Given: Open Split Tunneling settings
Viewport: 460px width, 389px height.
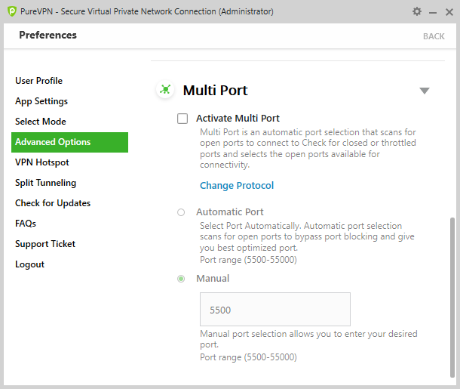Looking at the screenshot, I should 45,183.
